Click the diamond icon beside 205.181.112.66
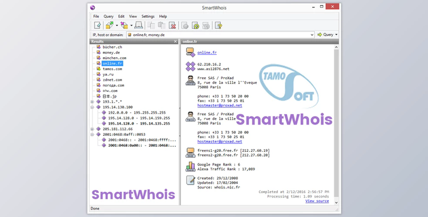Screen dimensions: 428x217 tap(99, 129)
